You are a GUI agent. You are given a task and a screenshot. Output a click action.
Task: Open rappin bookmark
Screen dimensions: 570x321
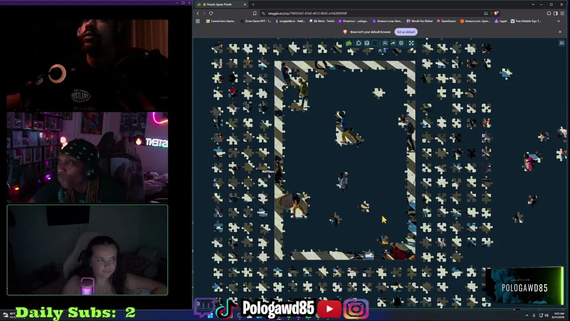pyautogui.click(x=501, y=21)
